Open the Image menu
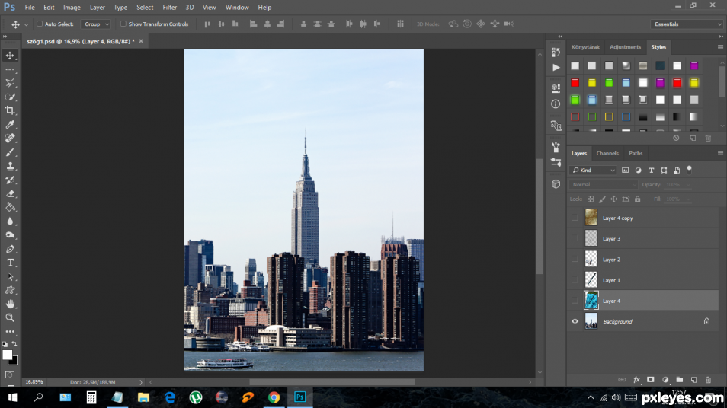The image size is (727, 408). 72,8
